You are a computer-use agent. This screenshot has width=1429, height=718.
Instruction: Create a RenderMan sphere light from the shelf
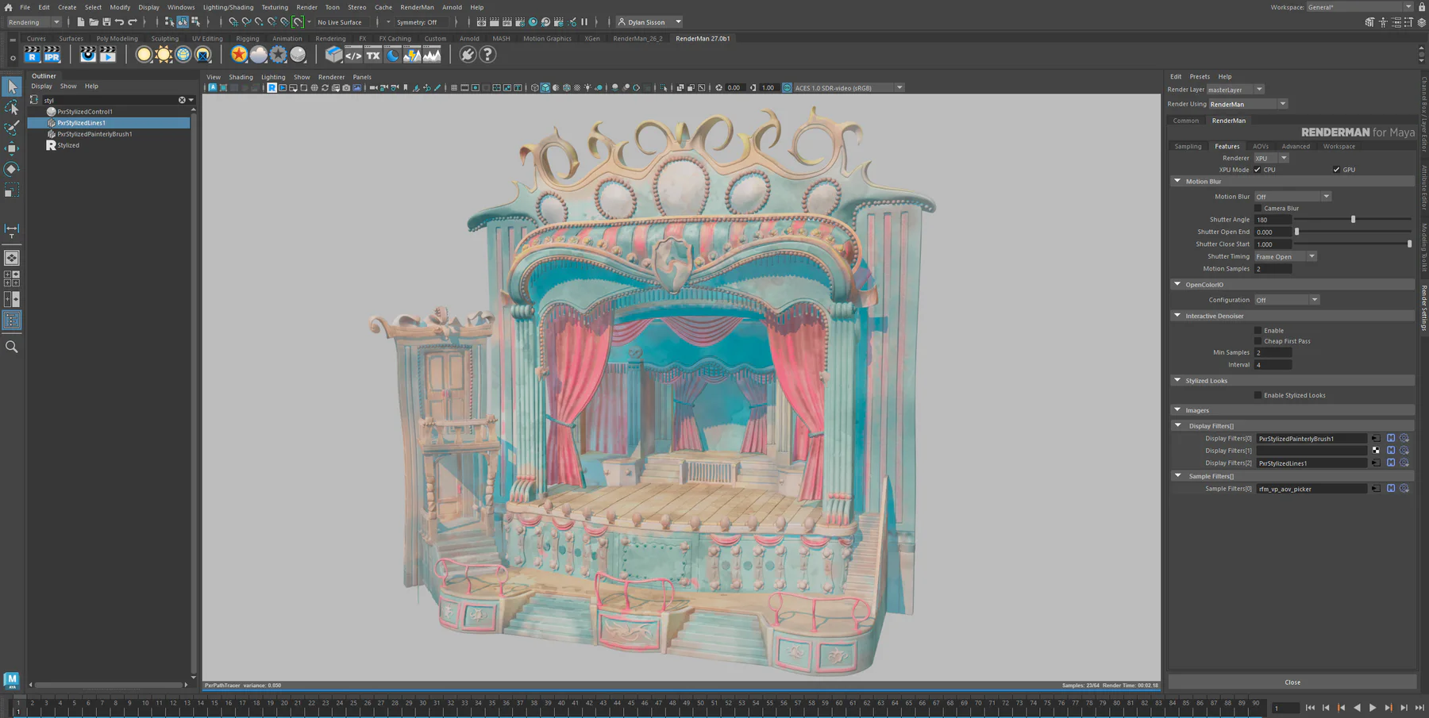144,54
